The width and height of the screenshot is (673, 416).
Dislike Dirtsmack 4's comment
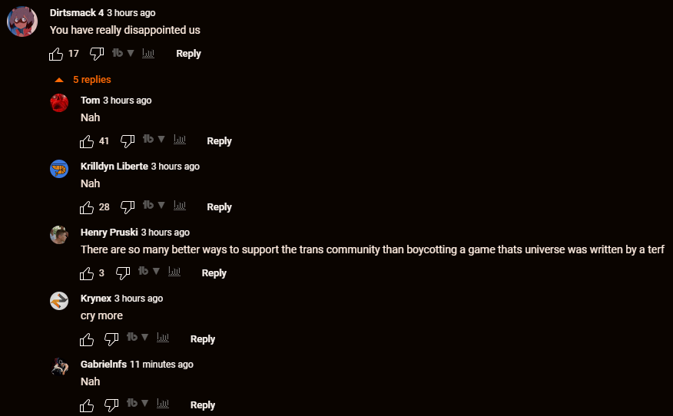97,54
